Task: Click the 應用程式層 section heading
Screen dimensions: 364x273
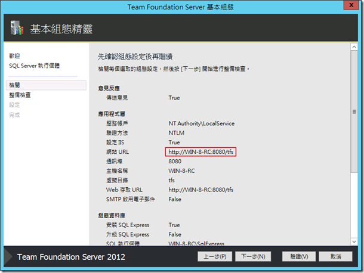Action: [112, 114]
